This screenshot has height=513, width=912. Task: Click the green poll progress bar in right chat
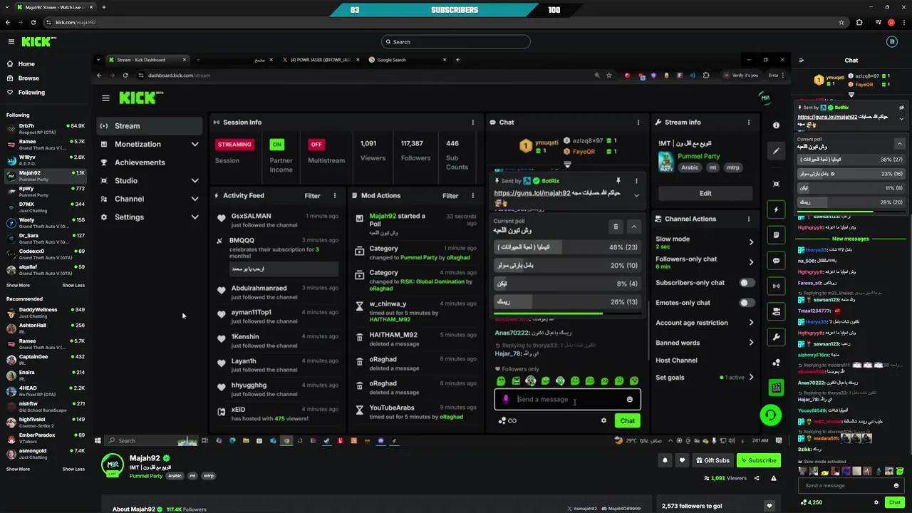[835, 212]
